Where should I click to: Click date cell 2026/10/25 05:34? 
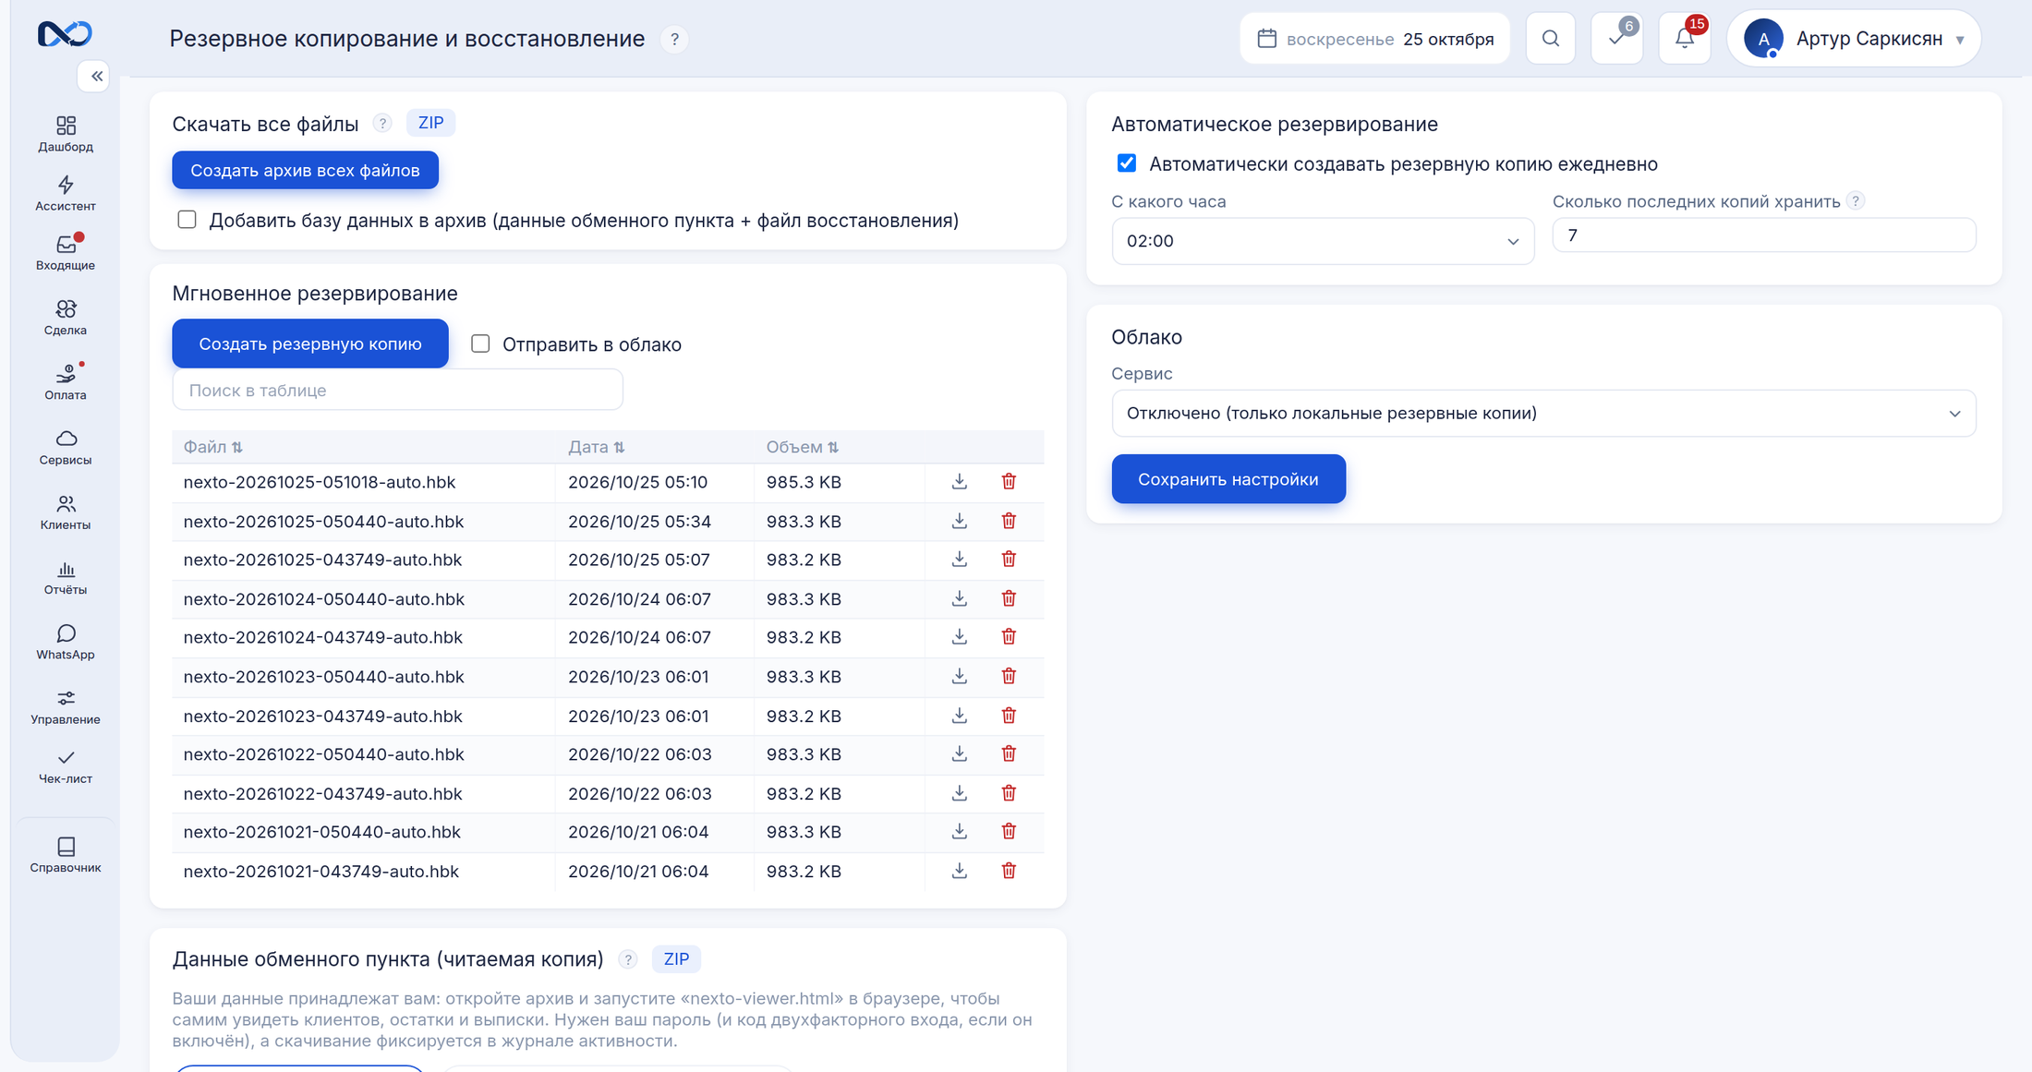[639, 522]
